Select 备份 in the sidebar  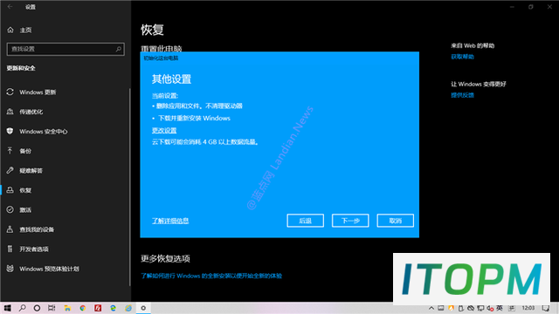[25, 151]
